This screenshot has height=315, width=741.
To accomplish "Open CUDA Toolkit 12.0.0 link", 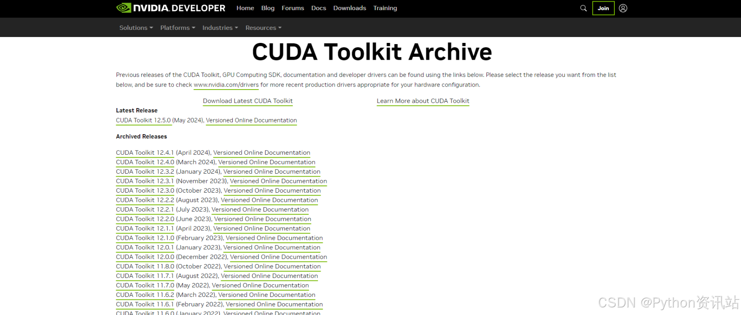I will tap(145, 257).
